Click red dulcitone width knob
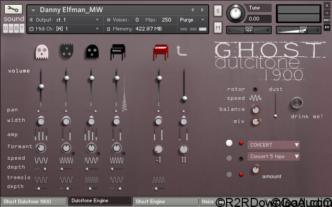Screen dimensions: 332x207 [158, 121]
